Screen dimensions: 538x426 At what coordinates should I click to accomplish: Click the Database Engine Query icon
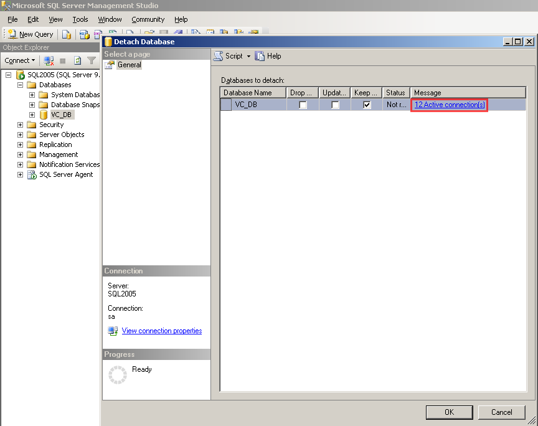(66, 34)
